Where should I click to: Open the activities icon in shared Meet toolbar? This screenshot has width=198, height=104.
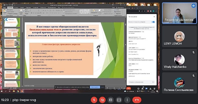(x=150, y=88)
